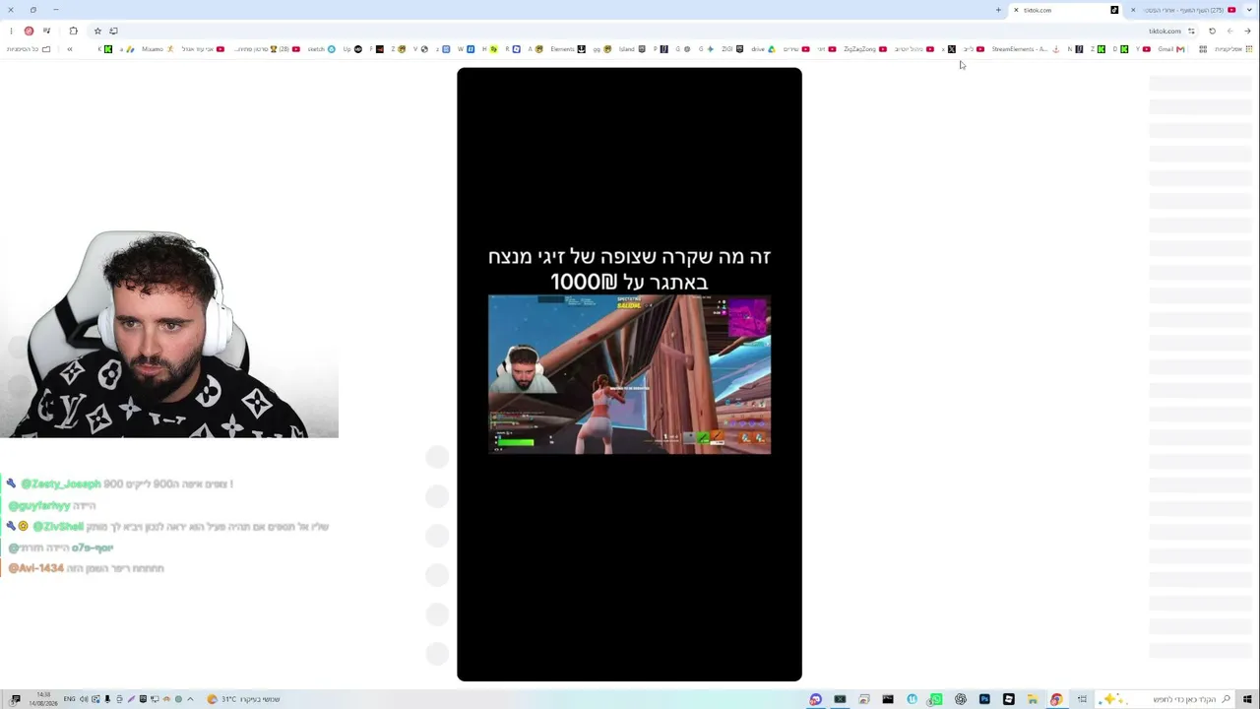
Task: Click the @Avi-1434 chat message
Action: point(86,568)
